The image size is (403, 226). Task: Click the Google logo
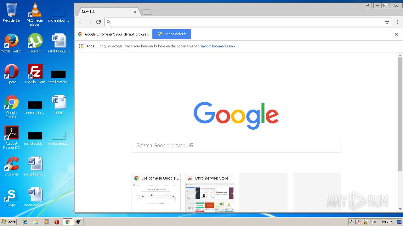tap(236, 116)
